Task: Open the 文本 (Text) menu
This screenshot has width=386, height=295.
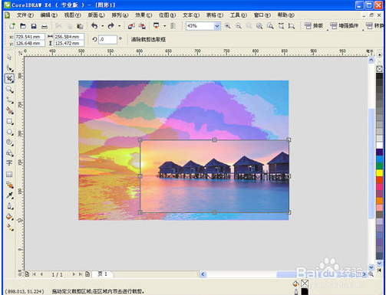Action: pos(191,15)
